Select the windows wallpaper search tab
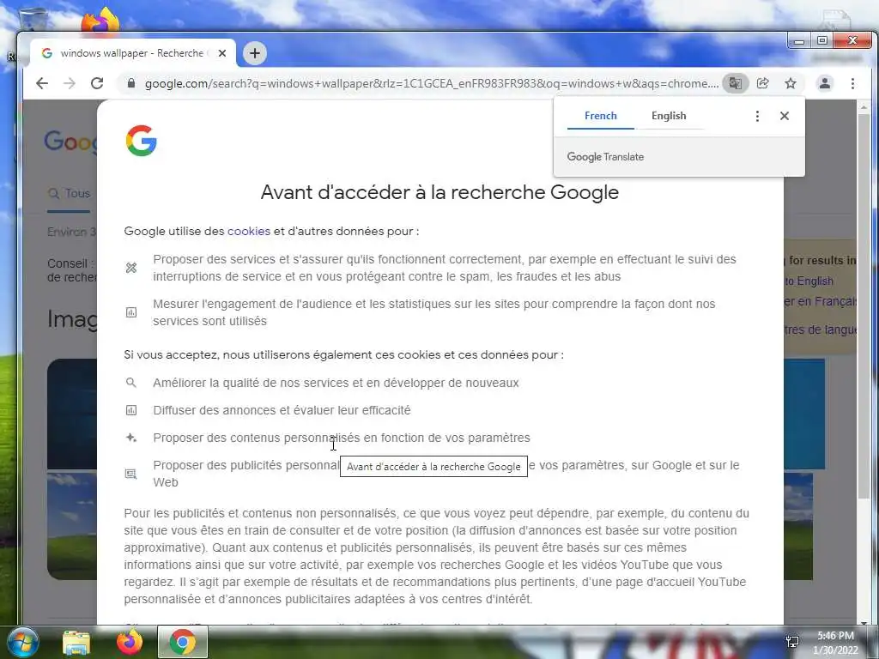The width and height of the screenshot is (879, 659). tap(132, 53)
